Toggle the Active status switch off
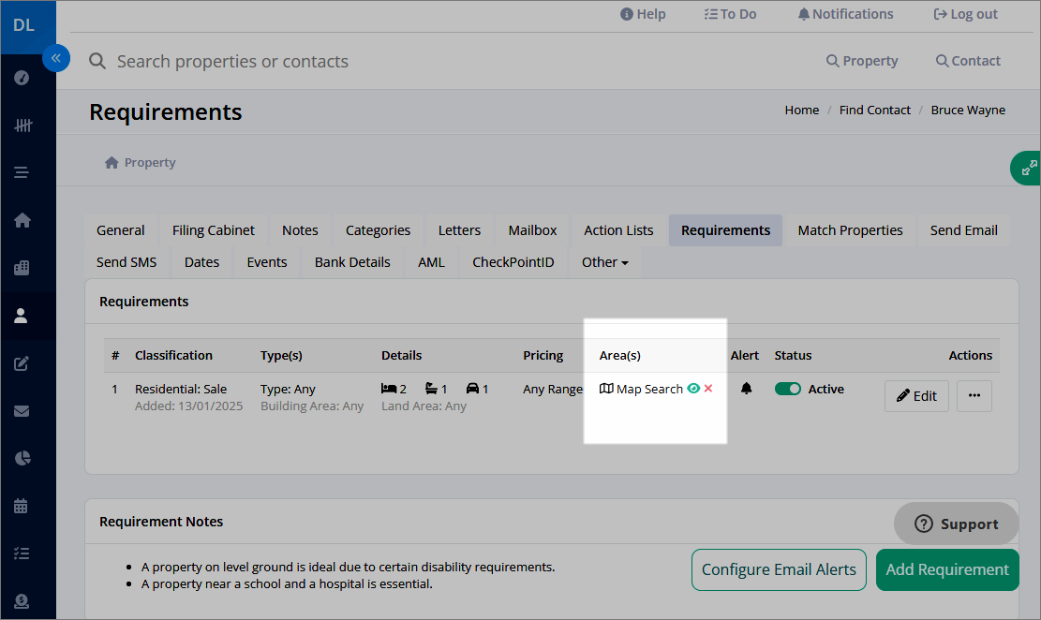The width and height of the screenshot is (1041, 620). 787,389
